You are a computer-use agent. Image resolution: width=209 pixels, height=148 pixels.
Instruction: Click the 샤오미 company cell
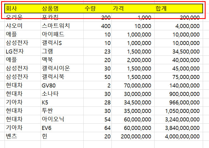click(x=23, y=26)
